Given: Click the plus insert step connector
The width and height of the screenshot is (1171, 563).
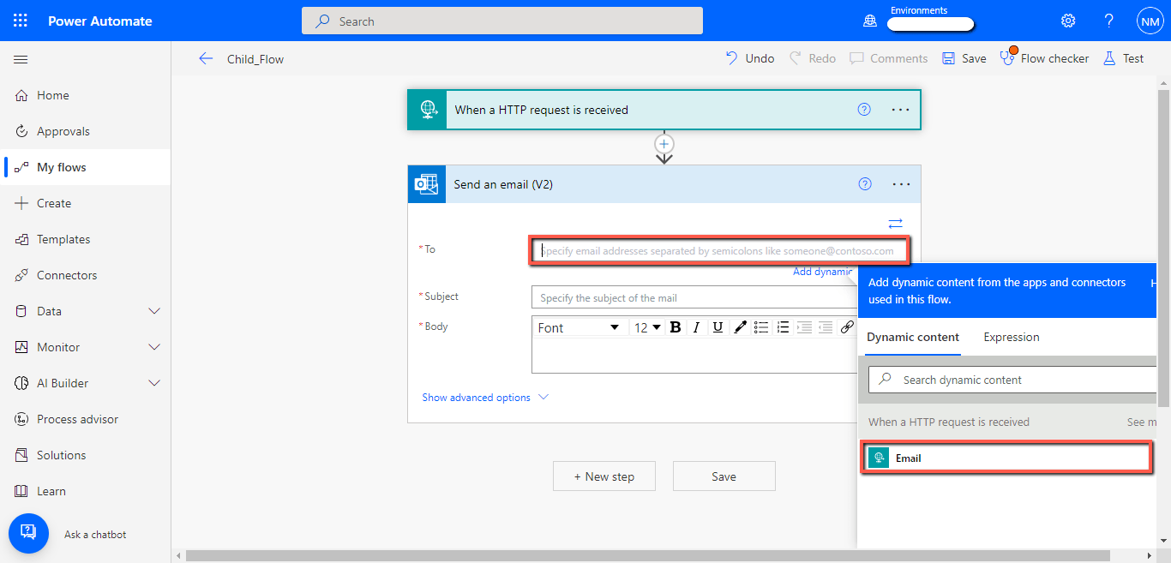Looking at the screenshot, I should (x=664, y=143).
